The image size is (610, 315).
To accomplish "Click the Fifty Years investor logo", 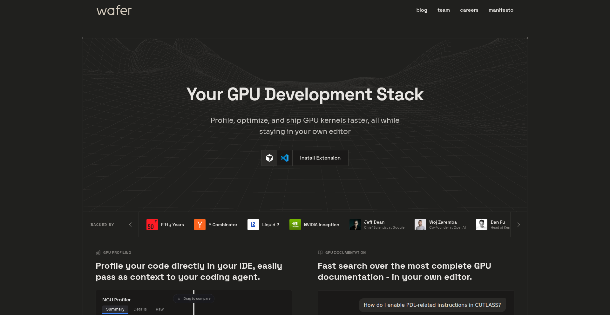I will 152,224.
